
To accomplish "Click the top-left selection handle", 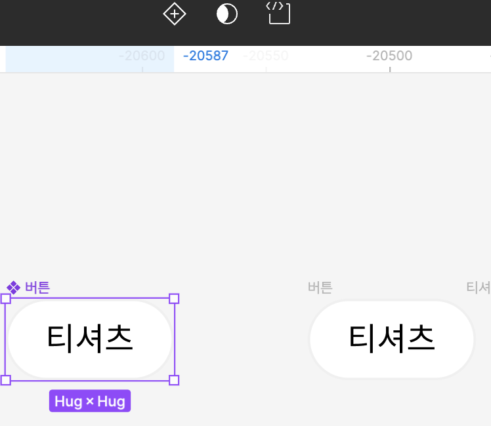I will point(6,299).
